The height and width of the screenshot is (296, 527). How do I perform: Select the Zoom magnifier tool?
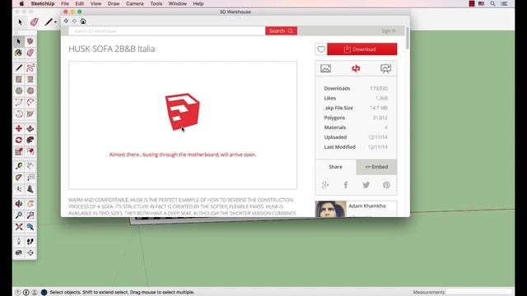tap(19, 215)
